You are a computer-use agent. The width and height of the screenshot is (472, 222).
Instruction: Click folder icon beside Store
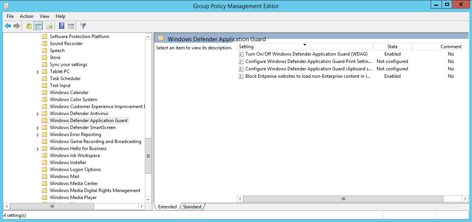44,58
